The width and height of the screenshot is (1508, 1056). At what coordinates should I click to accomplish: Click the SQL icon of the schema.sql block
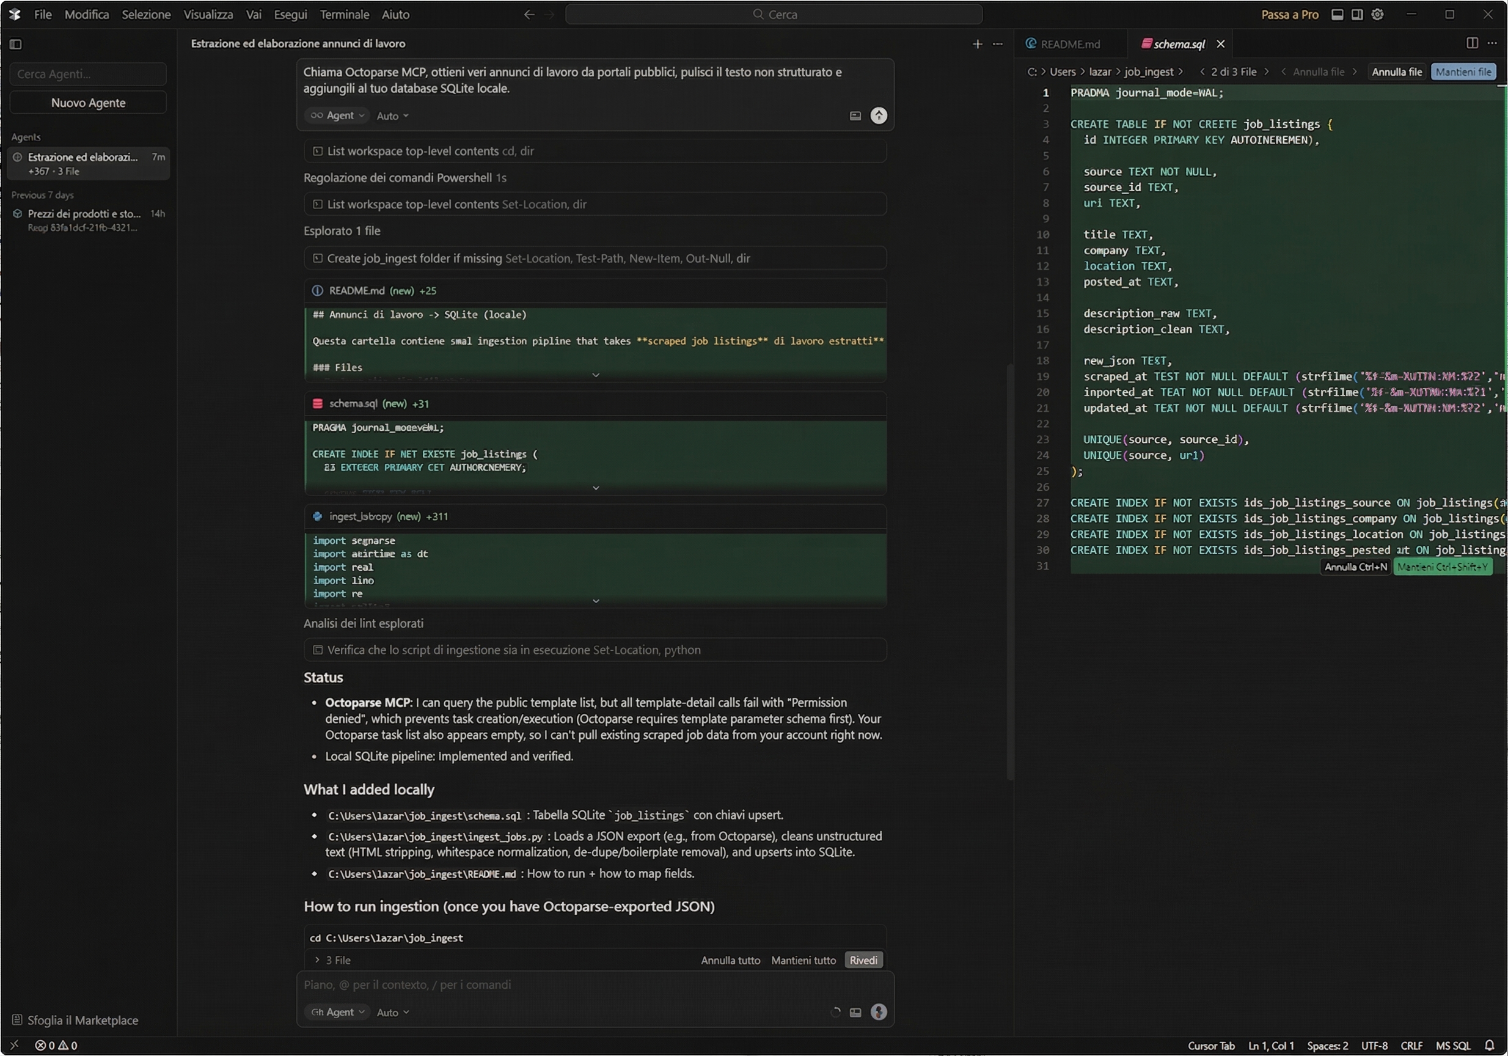click(x=317, y=403)
